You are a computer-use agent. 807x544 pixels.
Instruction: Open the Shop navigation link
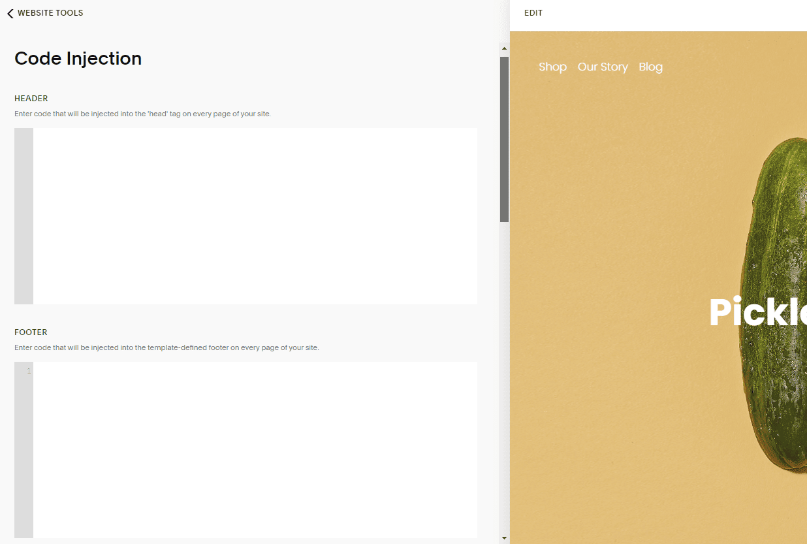(552, 67)
